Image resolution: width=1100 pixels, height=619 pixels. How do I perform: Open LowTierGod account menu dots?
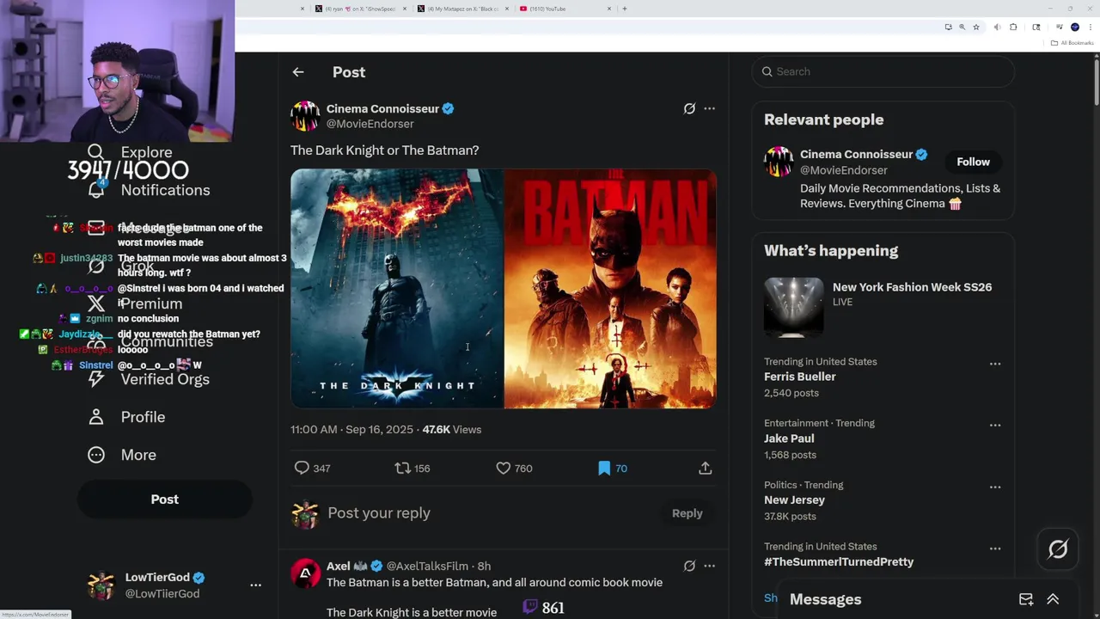[x=255, y=585]
